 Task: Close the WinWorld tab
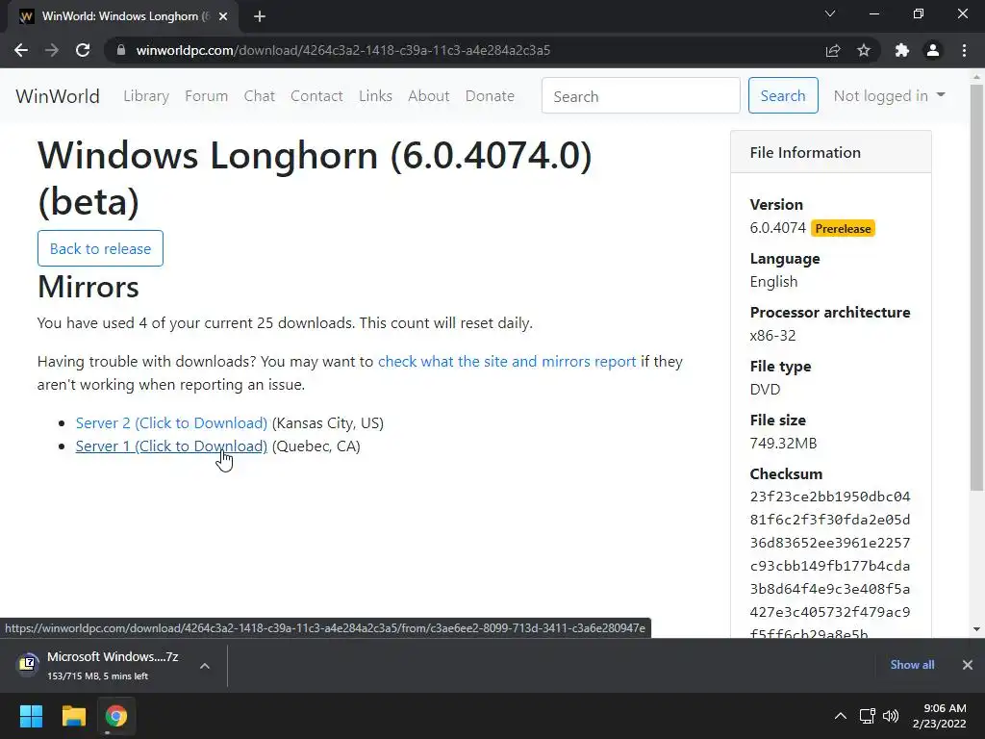point(223,17)
